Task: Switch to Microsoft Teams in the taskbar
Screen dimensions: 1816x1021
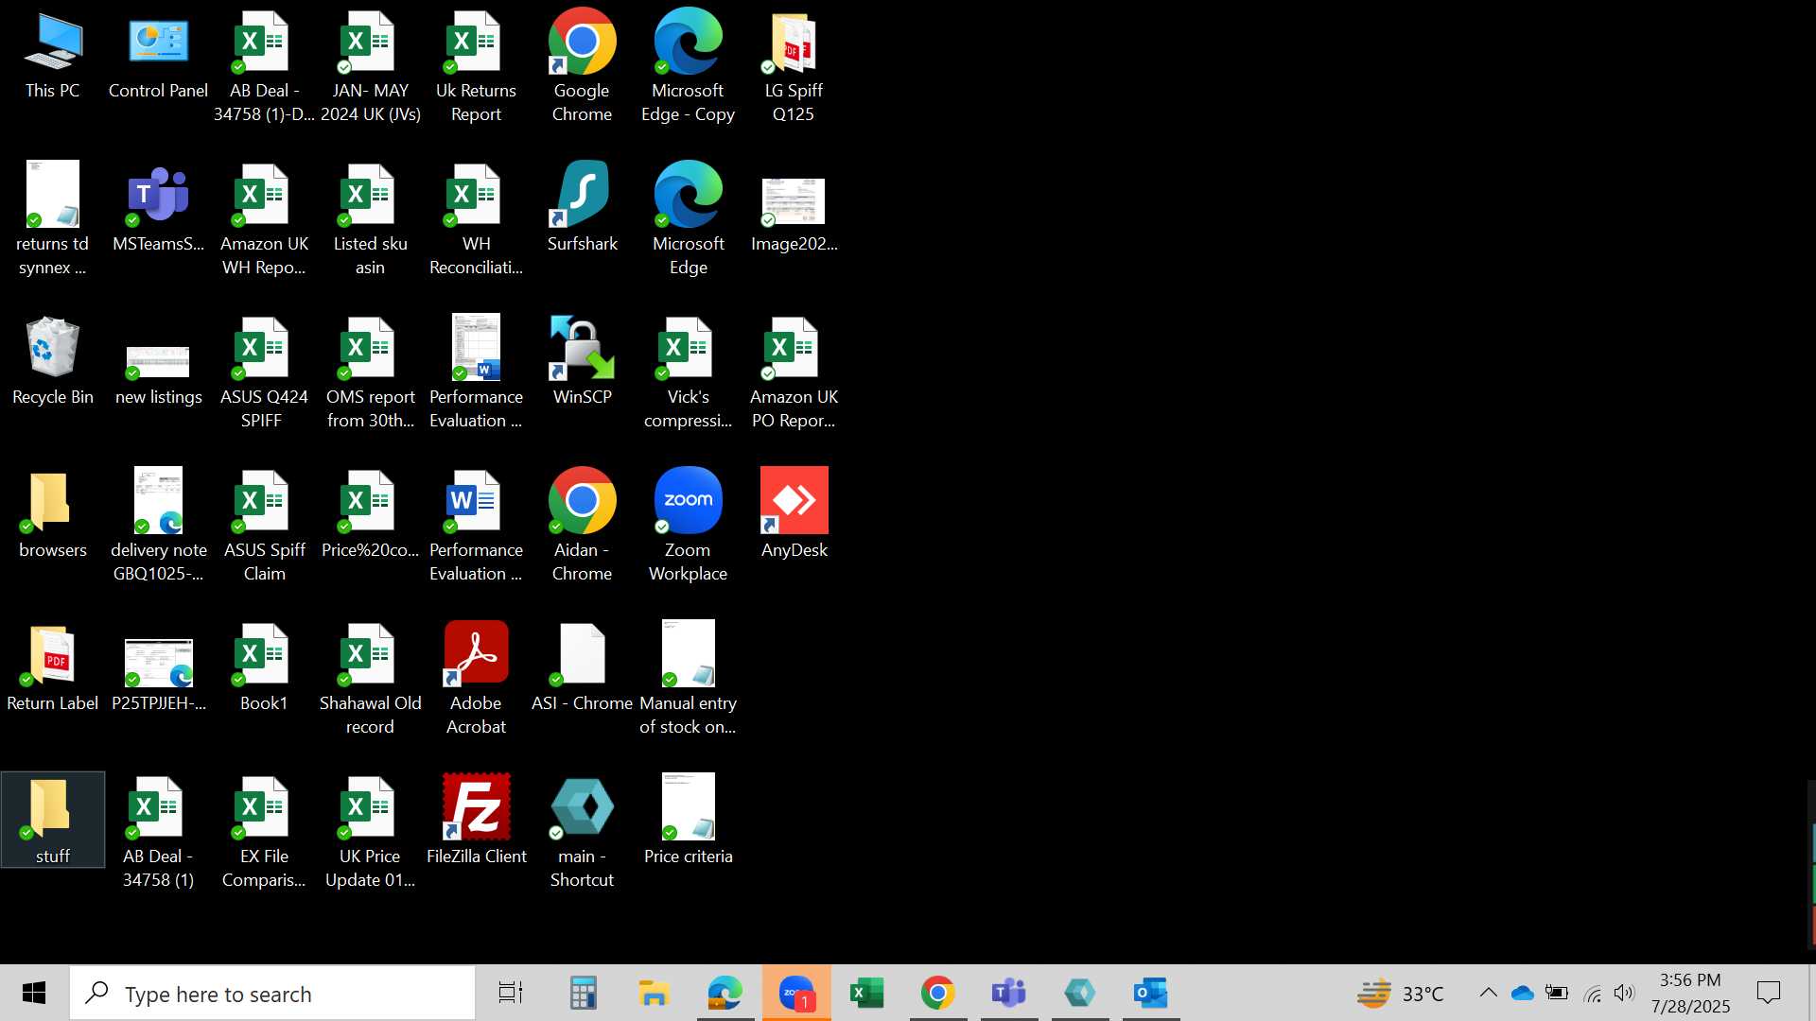Action: click(1009, 993)
